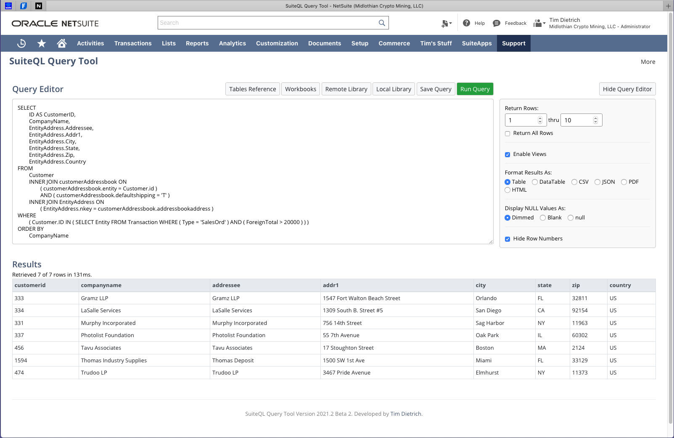
Task: Click the page vertical scrollbar
Action: (x=671, y=219)
